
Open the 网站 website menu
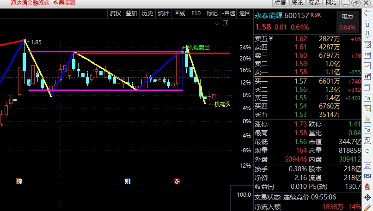pyautogui.click(x=331, y=3)
